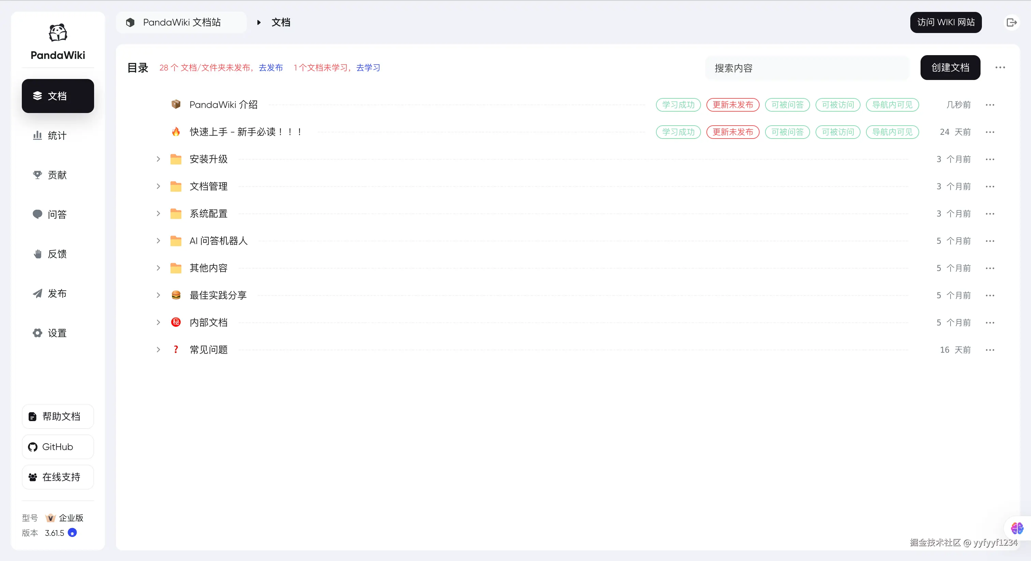The width and height of the screenshot is (1031, 561).
Task: Go to the 统计 sidebar section
Action: coord(58,135)
